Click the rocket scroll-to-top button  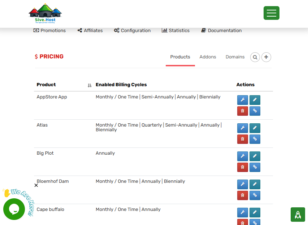pyautogui.click(x=298, y=215)
